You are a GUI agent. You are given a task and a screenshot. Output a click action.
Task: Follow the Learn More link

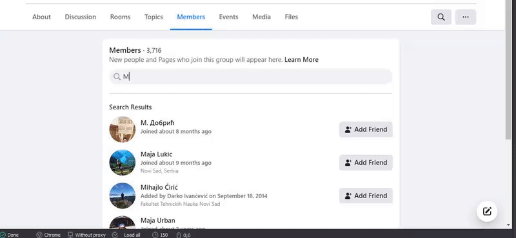click(x=301, y=60)
